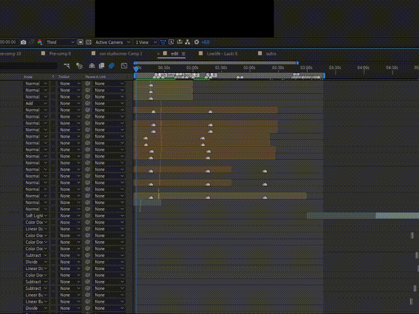Click the 02:00s mark on time ruler
The width and height of the screenshot is (419, 314).
click(249, 68)
